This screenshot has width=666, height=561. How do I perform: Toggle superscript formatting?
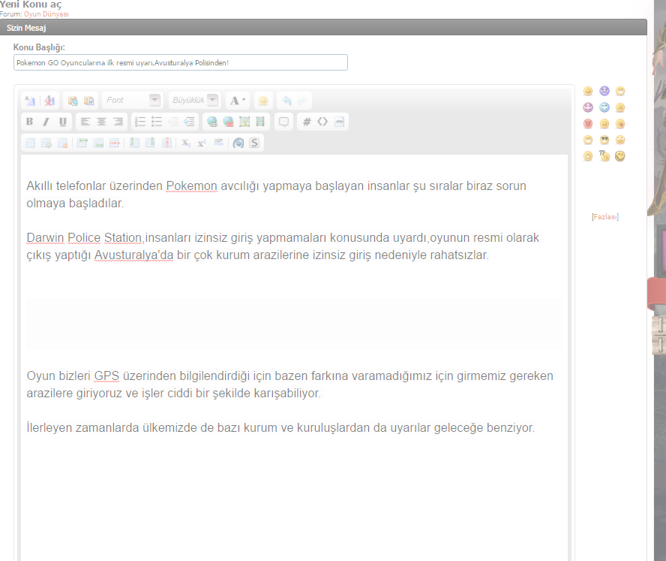202,143
